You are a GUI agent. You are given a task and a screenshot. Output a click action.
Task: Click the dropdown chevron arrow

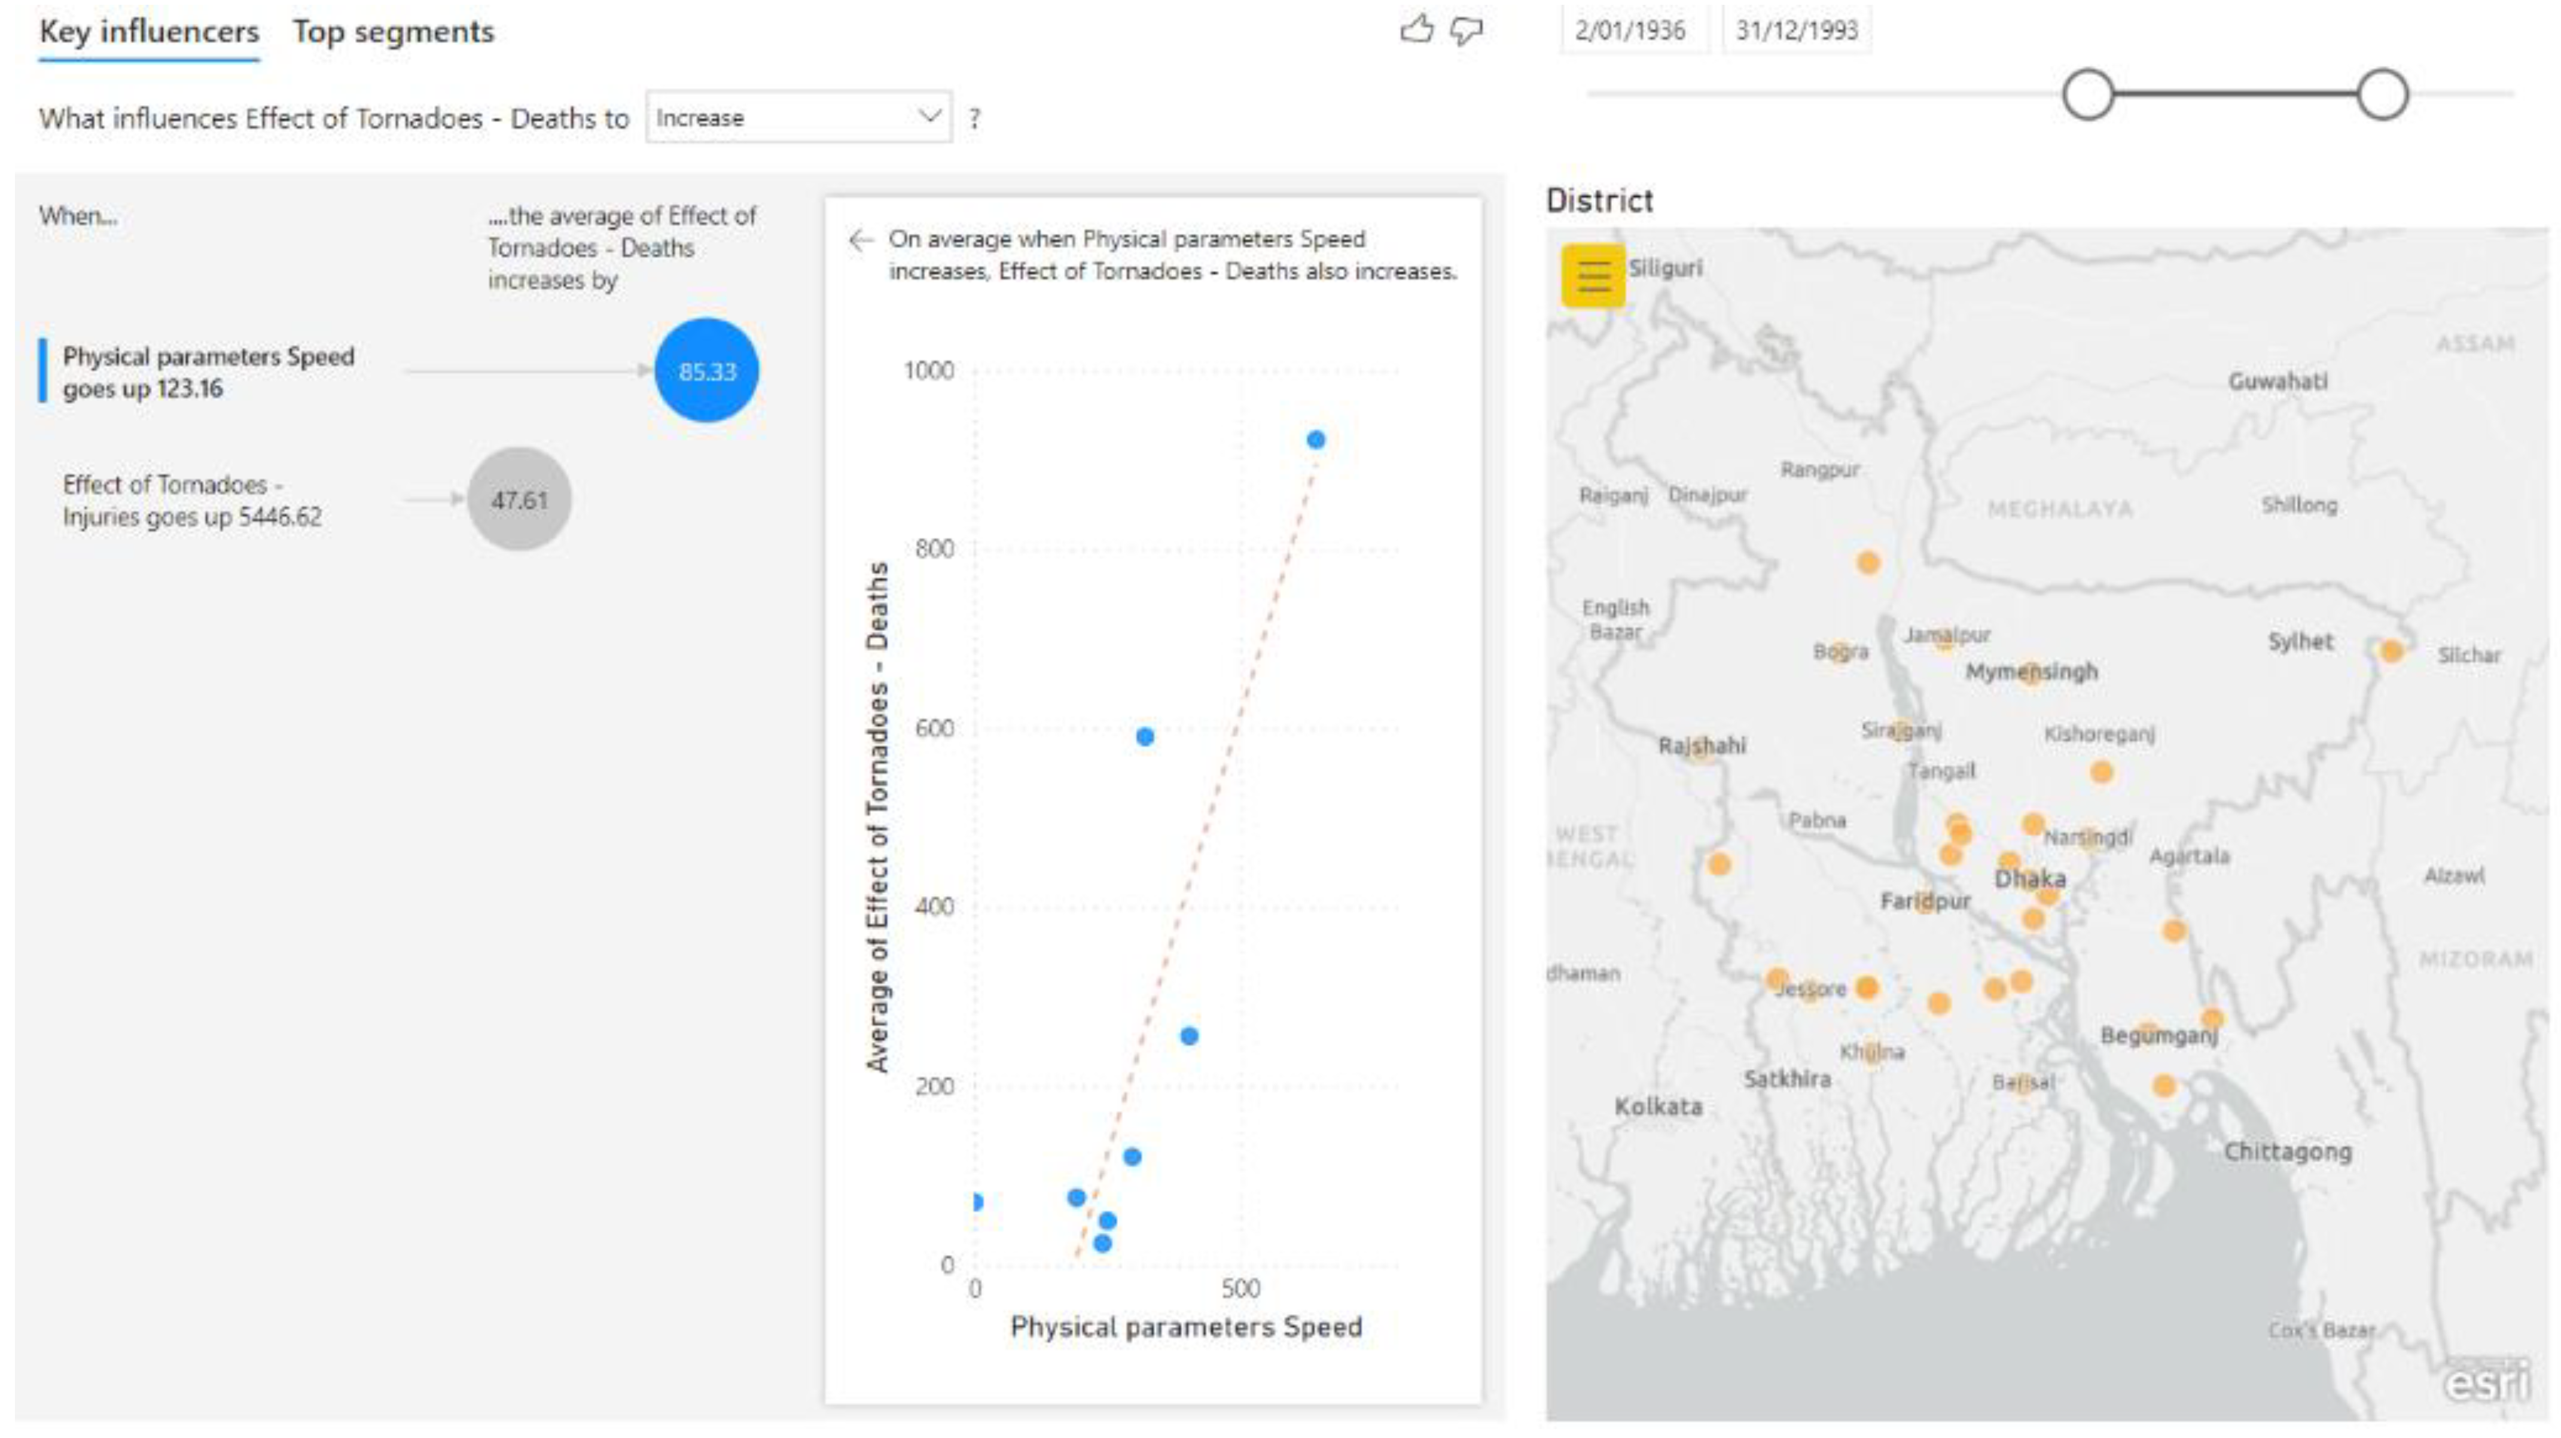(929, 117)
